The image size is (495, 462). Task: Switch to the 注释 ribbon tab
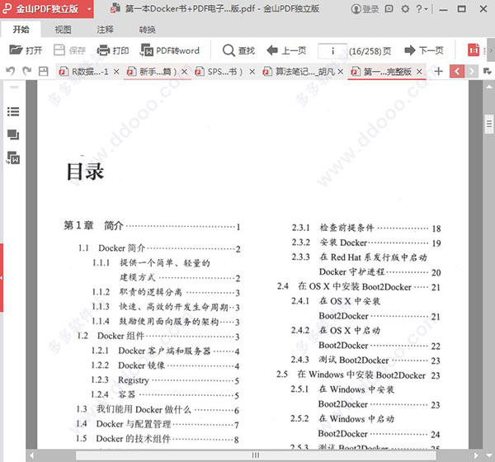point(105,30)
